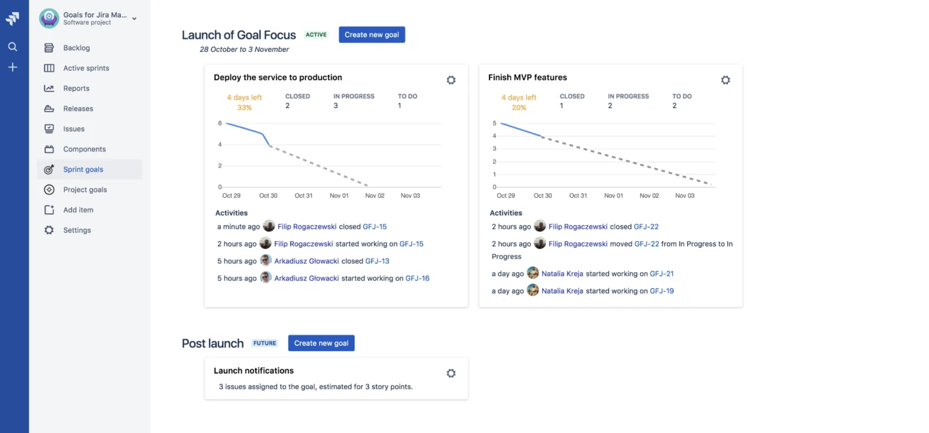
Task: Open the Reports section
Action: point(76,88)
